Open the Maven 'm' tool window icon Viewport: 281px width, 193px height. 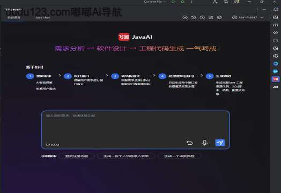click(x=276, y=25)
